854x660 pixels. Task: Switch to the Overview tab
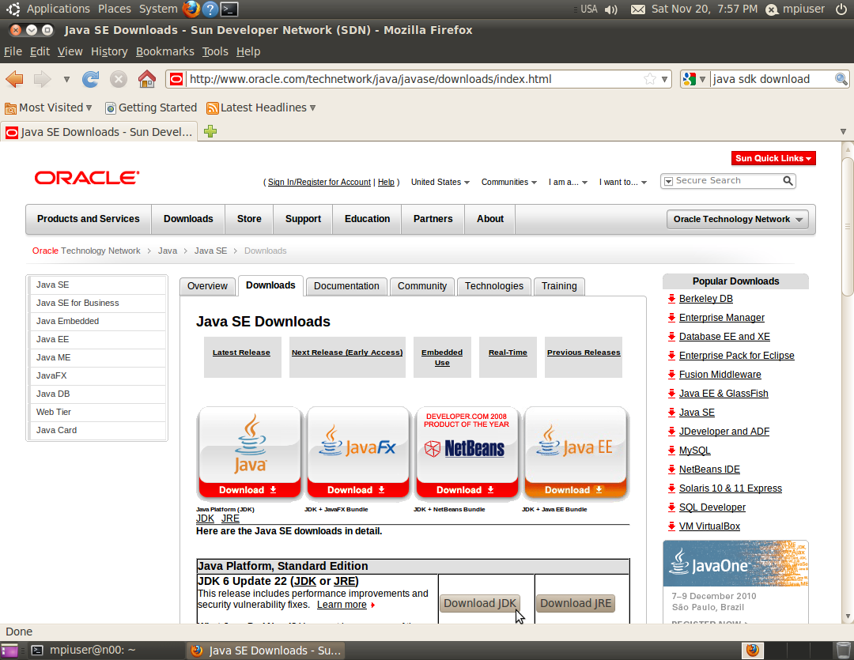207,286
